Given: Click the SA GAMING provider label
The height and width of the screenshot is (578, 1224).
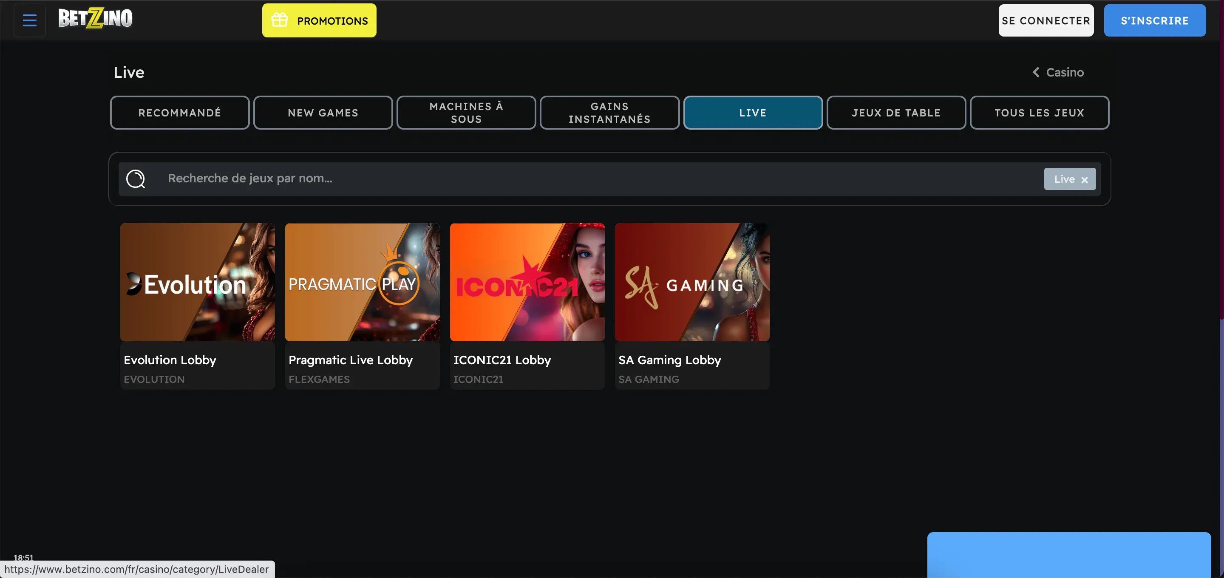Looking at the screenshot, I should coord(649,379).
